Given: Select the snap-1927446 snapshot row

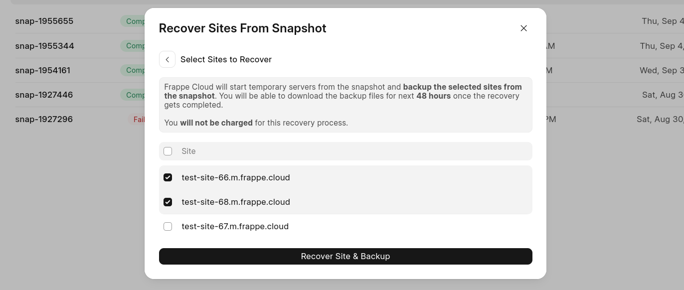Looking at the screenshot, I should [x=44, y=95].
